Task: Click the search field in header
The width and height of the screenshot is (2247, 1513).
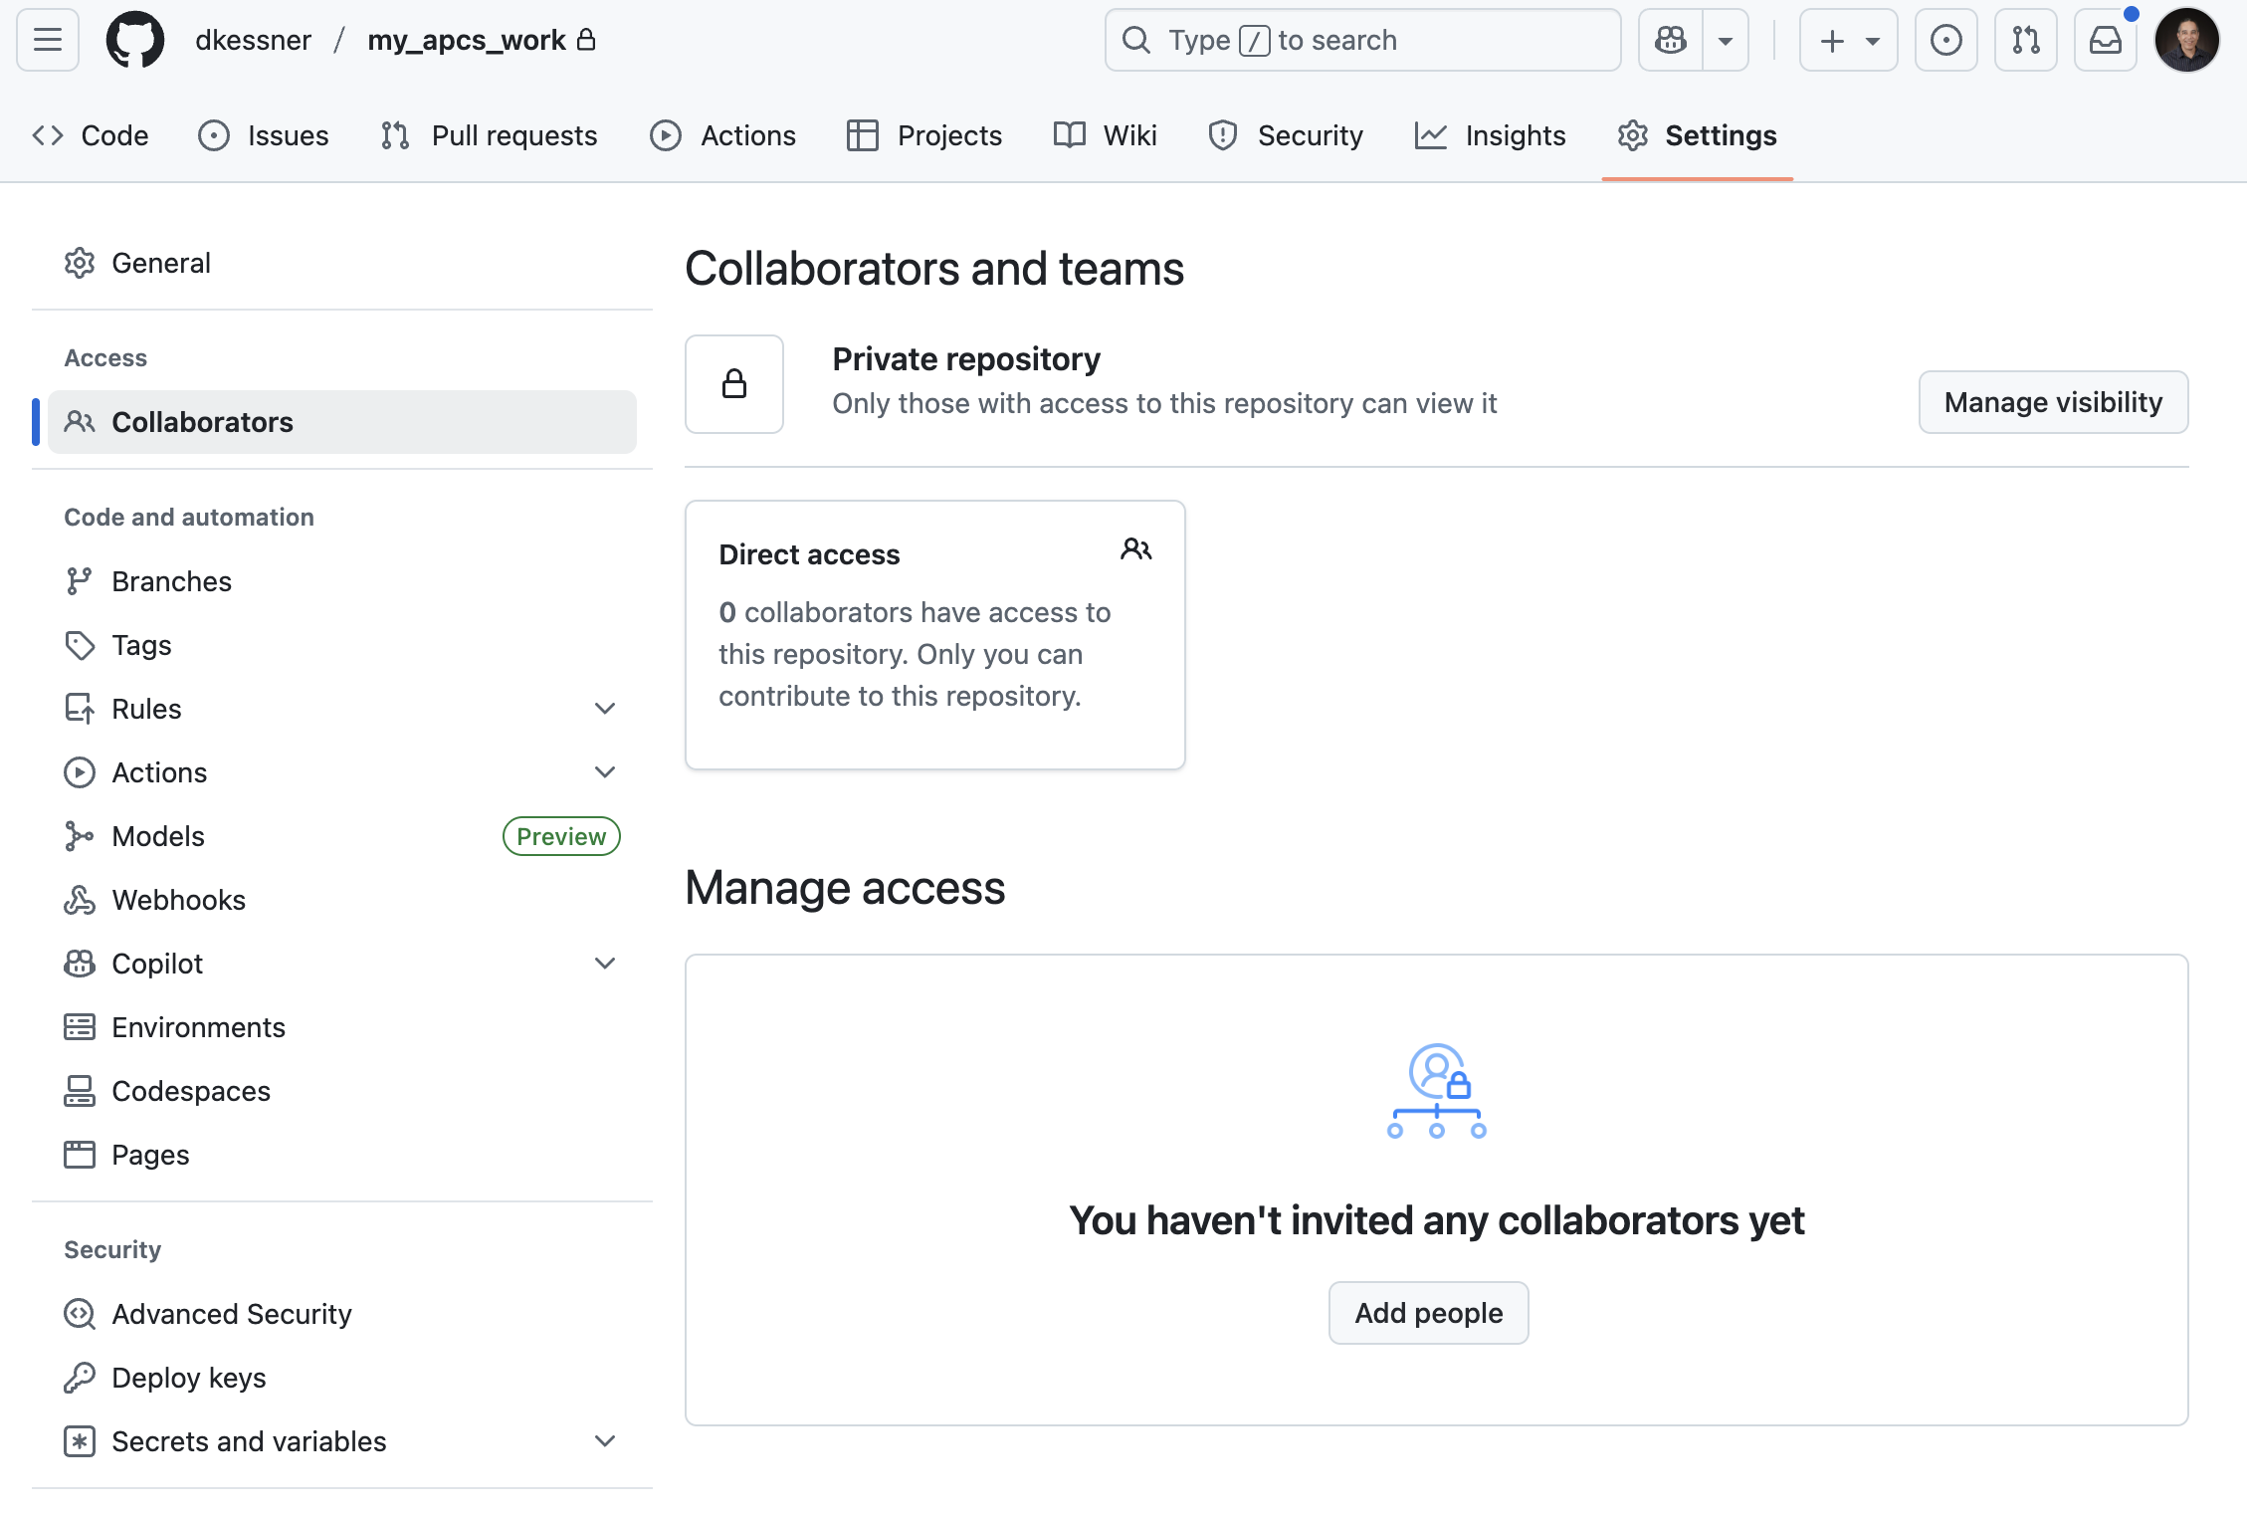Action: (x=1362, y=40)
